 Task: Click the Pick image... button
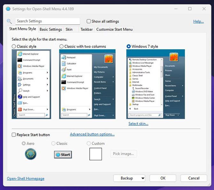point(123,154)
